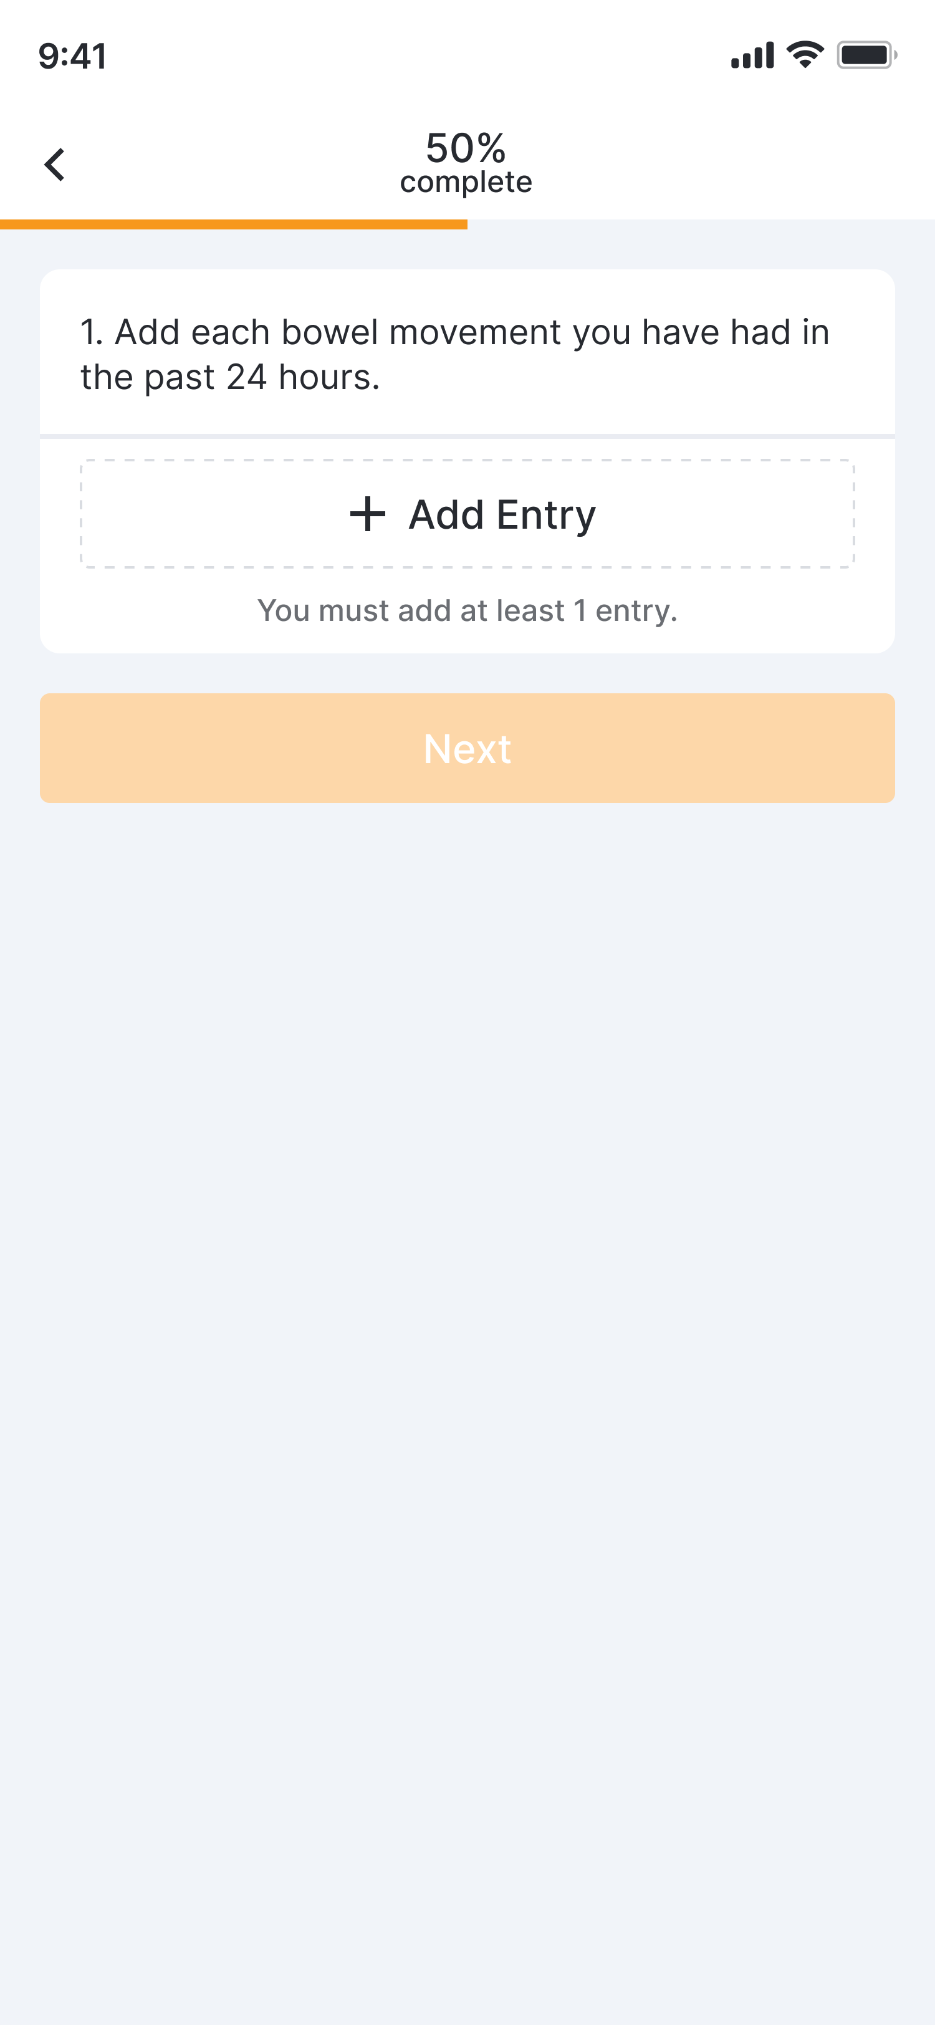935x2025 pixels.
Task: Click the unfilled grey progress track
Action: 699,225
